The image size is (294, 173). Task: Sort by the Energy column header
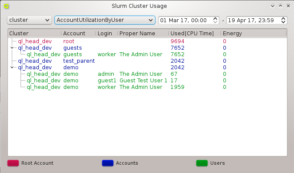point(254,33)
